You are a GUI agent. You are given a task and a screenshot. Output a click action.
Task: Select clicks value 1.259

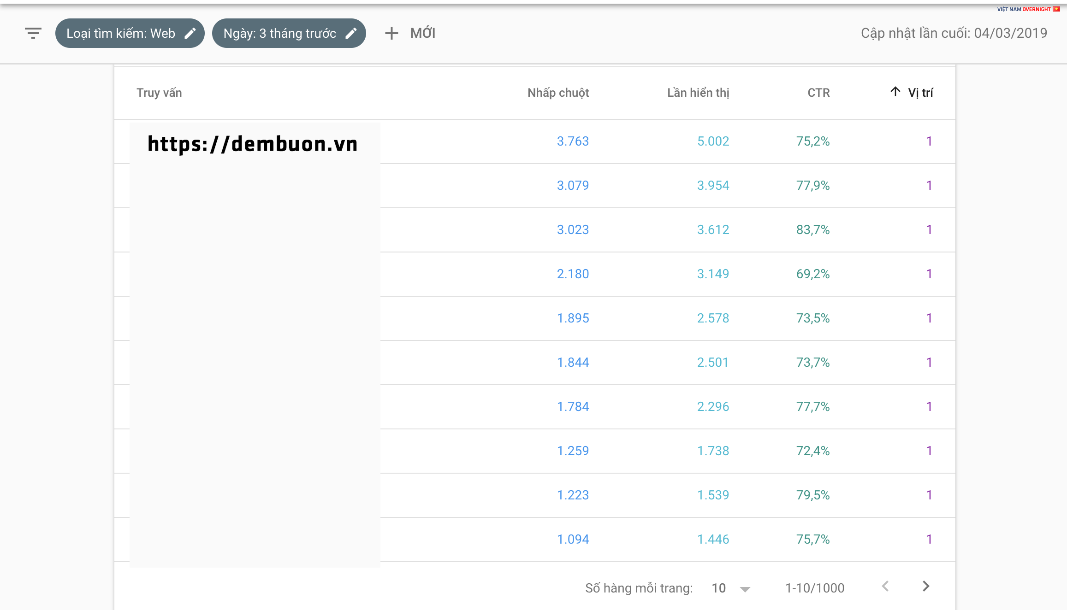[x=573, y=451]
